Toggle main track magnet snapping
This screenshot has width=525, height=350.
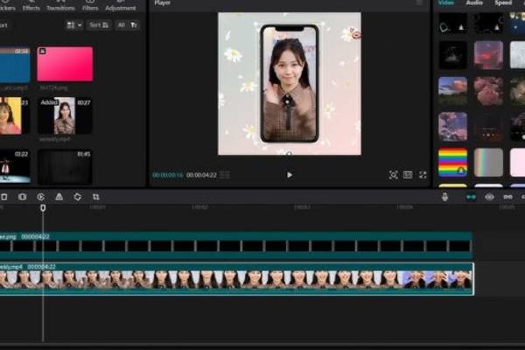[x=472, y=197]
